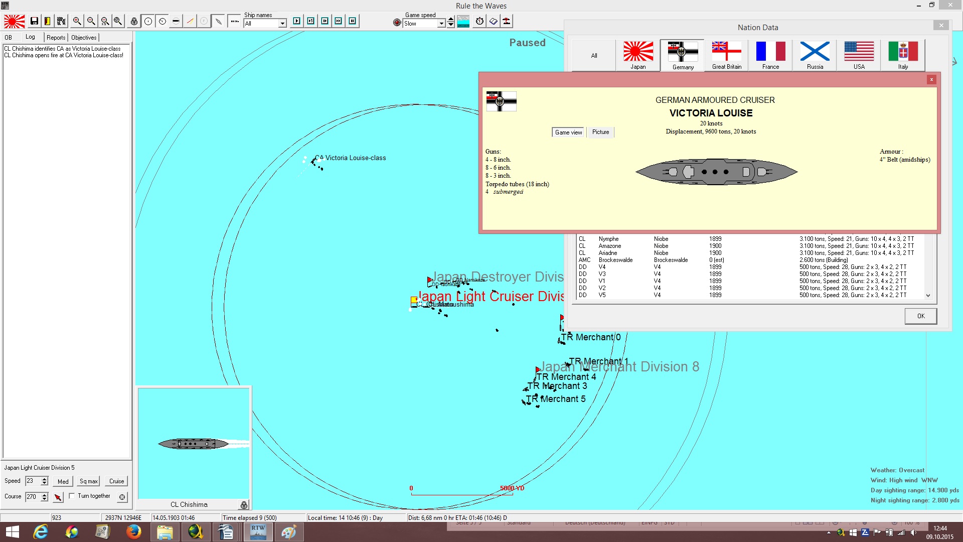
Task: Click the dotted line toolbar icon
Action: [234, 21]
